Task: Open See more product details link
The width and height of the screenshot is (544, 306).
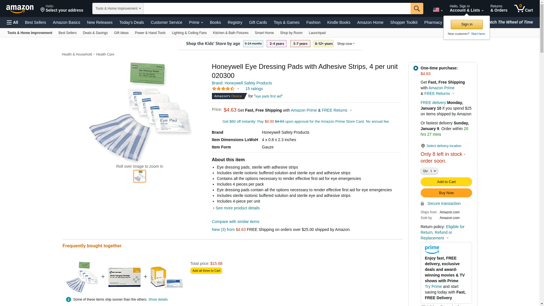Action: (237, 208)
